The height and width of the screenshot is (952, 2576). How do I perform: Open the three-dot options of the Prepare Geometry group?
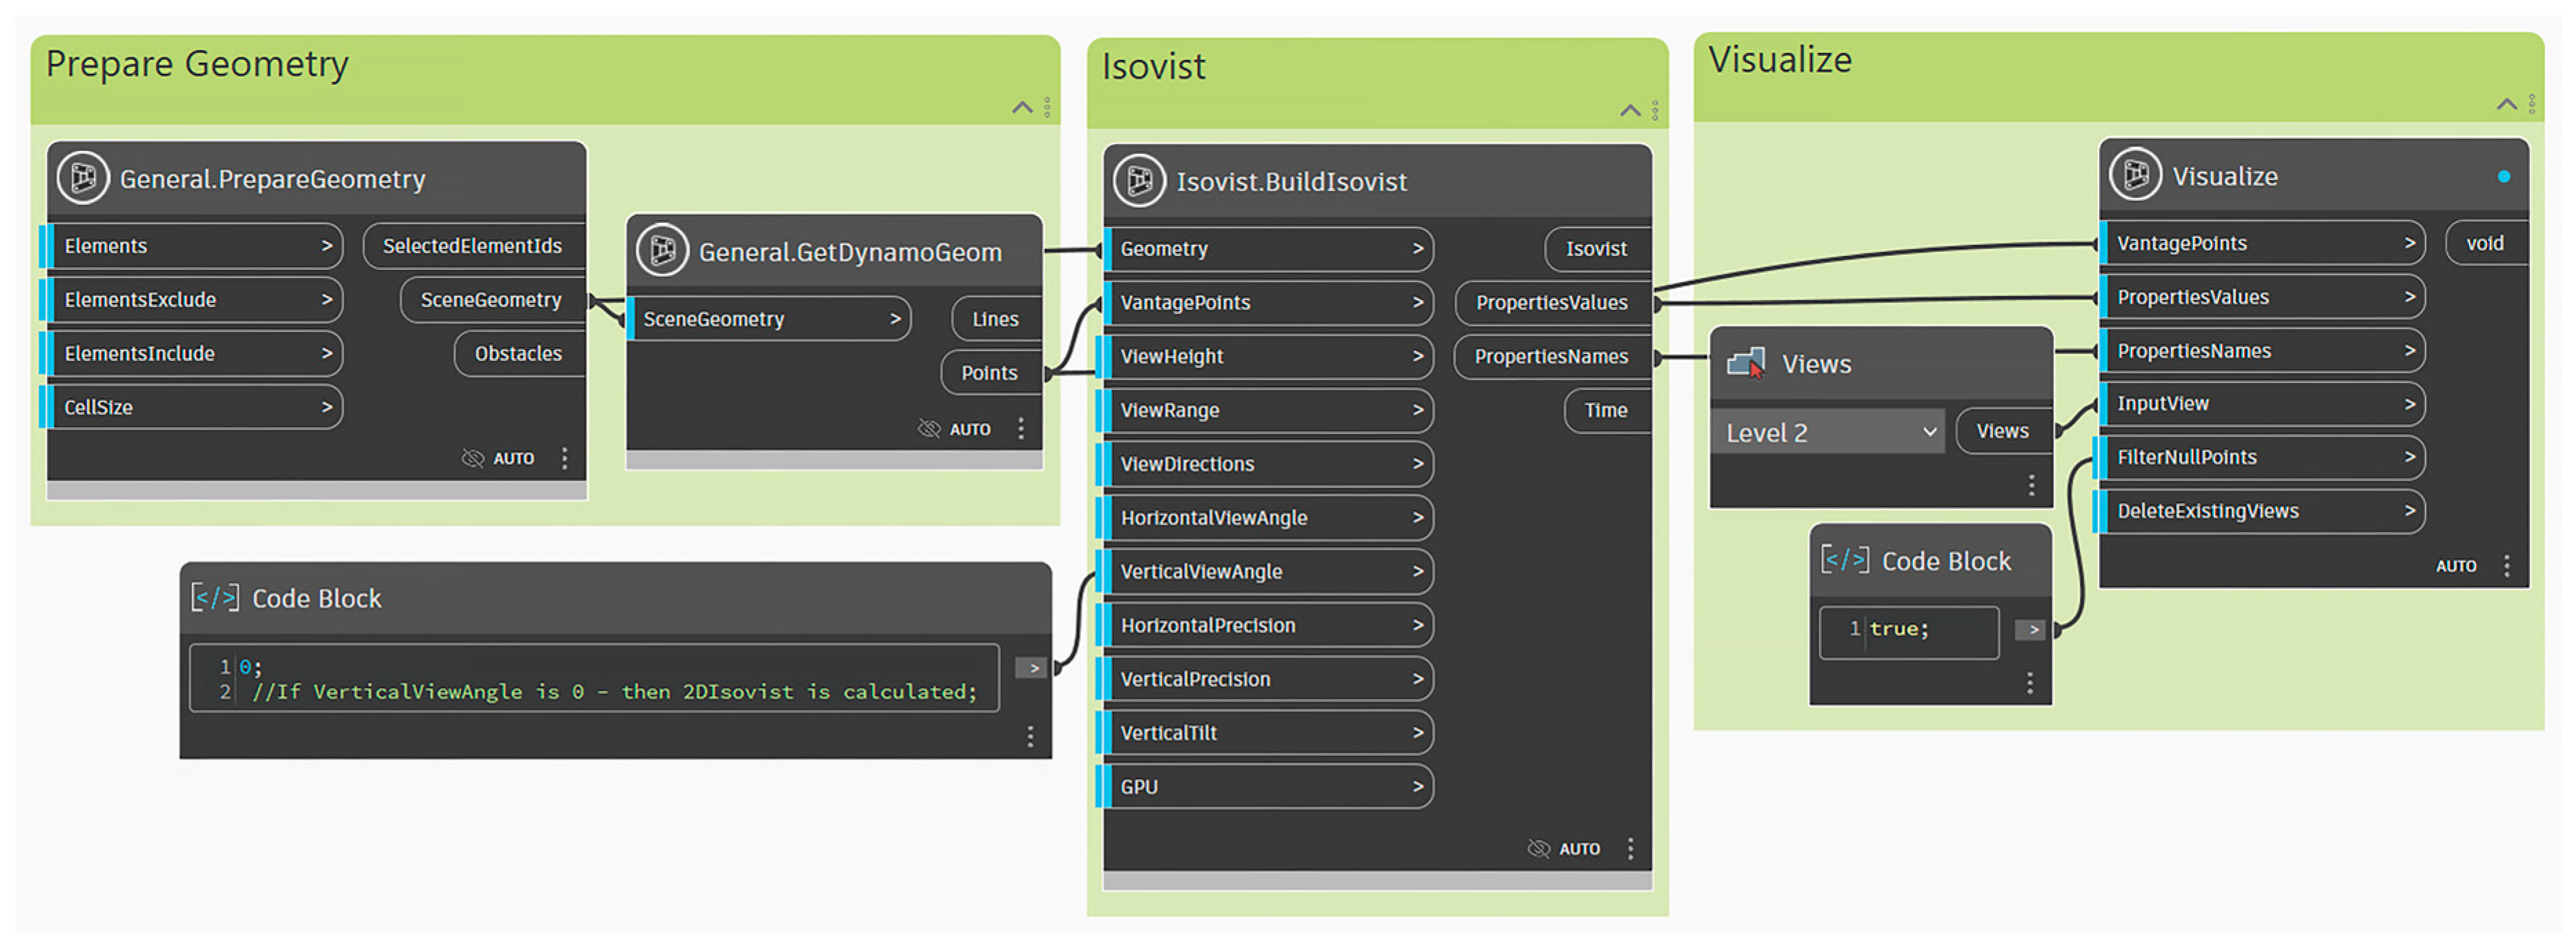1047,107
